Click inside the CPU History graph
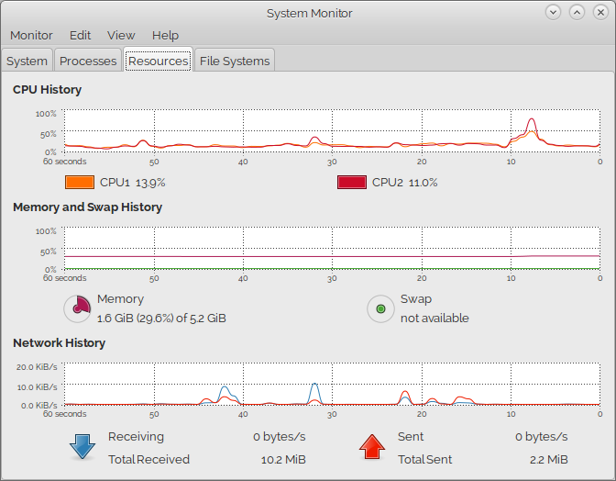616x481 pixels. [x=330, y=131]
